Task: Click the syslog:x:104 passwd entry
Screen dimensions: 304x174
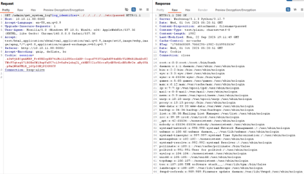Action: click(x=203, y=153)
